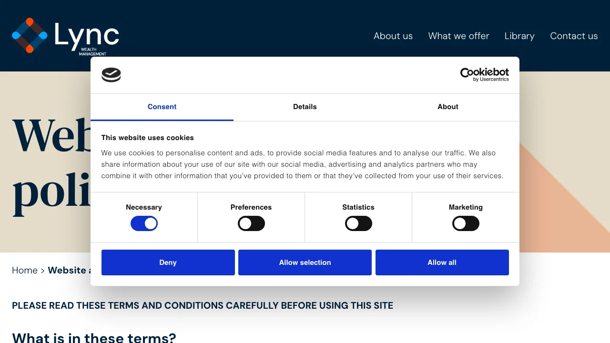Viewport: 610px width, 343px height.
Task: Click the cookie icon in the dialog header
Action: [x=111, y=75]
